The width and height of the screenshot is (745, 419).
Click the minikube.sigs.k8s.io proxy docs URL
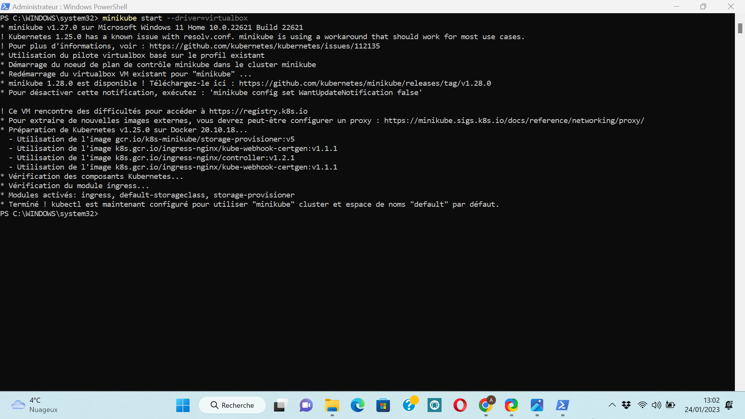pos(514,121)
